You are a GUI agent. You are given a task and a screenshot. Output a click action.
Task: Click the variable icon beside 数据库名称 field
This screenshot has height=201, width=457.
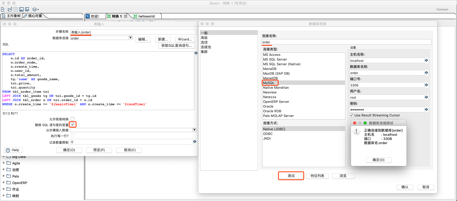click(426, 73)
